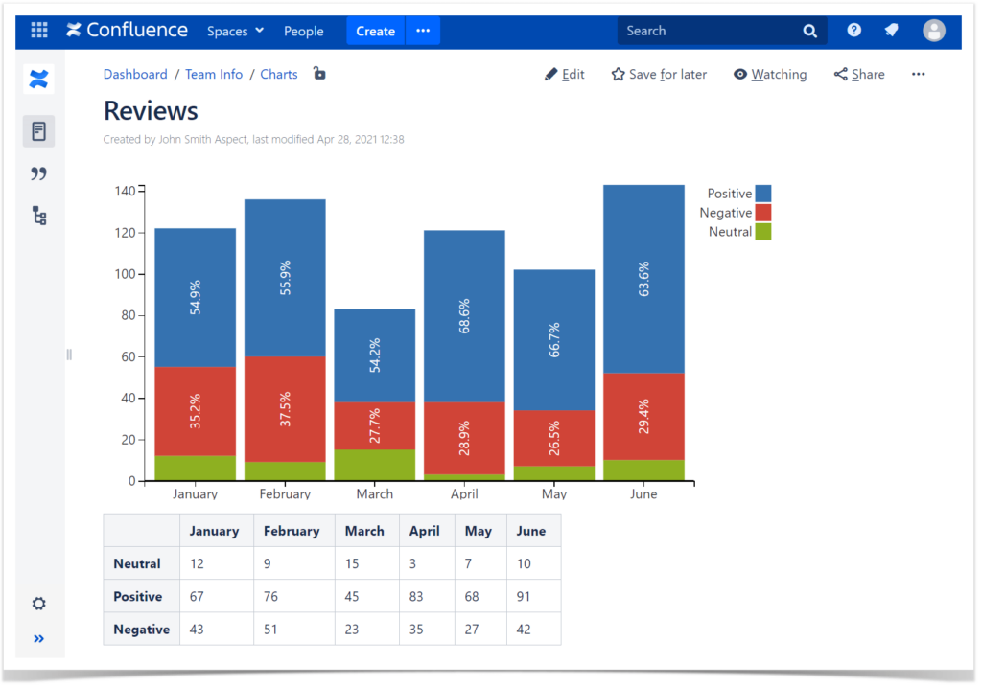Select the Blog quotes sidebar icon
982x687 pixels.
click(38, 173)
